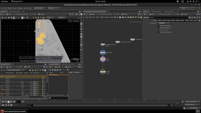Viewport: 201px width, 113px height.
Task: Open the Layout menu in network editor
Action: tap(107, 17)
